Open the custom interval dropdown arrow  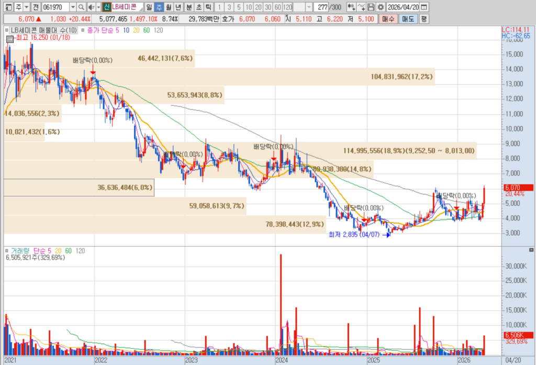309,7
